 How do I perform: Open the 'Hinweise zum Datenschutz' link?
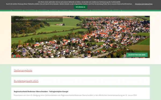click(x=144, y=4)
